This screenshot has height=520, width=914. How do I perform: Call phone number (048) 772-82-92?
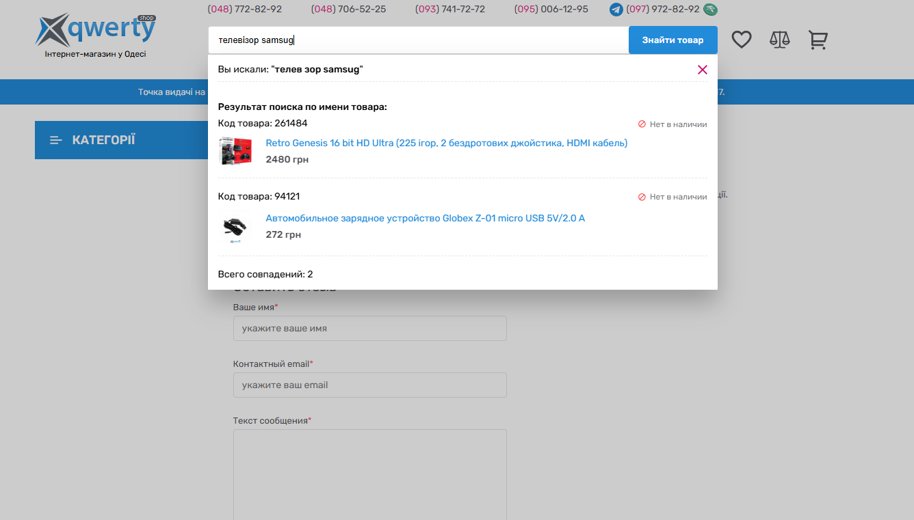point(244,10)
